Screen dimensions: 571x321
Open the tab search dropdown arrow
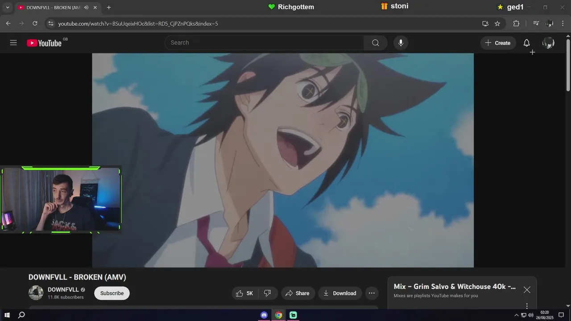pyautogui.click(x=7, y=8)
